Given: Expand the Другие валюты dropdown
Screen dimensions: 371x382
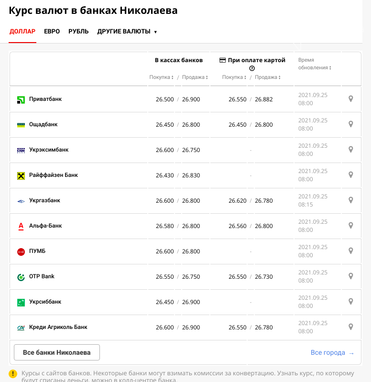Looking at the screenshot, I should [x=127, y=32].
